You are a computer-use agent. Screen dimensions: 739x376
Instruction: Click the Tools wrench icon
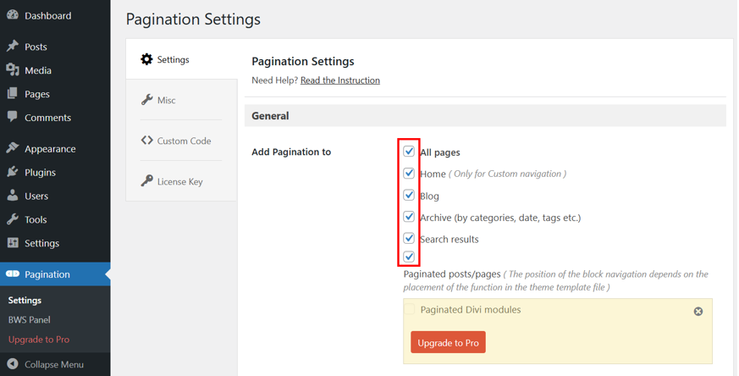pyautogui.click(x=13, y=218)
